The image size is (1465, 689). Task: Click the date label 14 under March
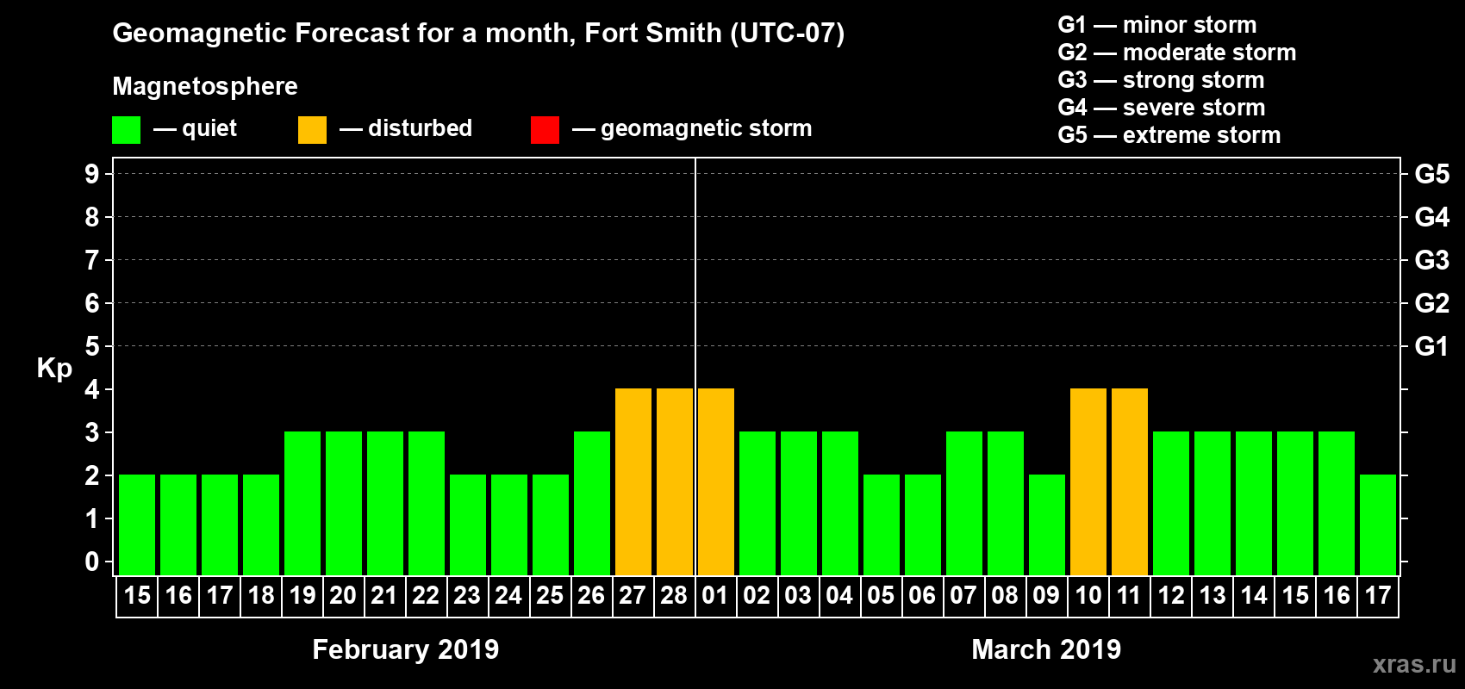tap(1254, 596)
